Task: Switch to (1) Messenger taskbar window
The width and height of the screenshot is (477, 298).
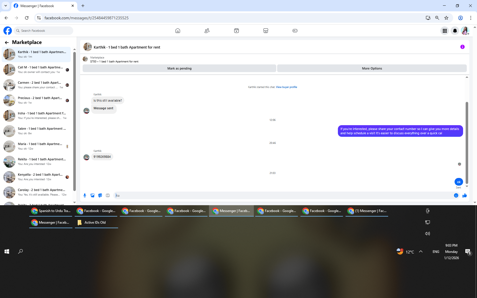Action: 367,211
